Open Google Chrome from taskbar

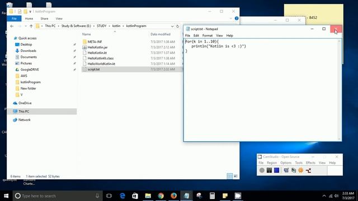[x=161, y=196]
